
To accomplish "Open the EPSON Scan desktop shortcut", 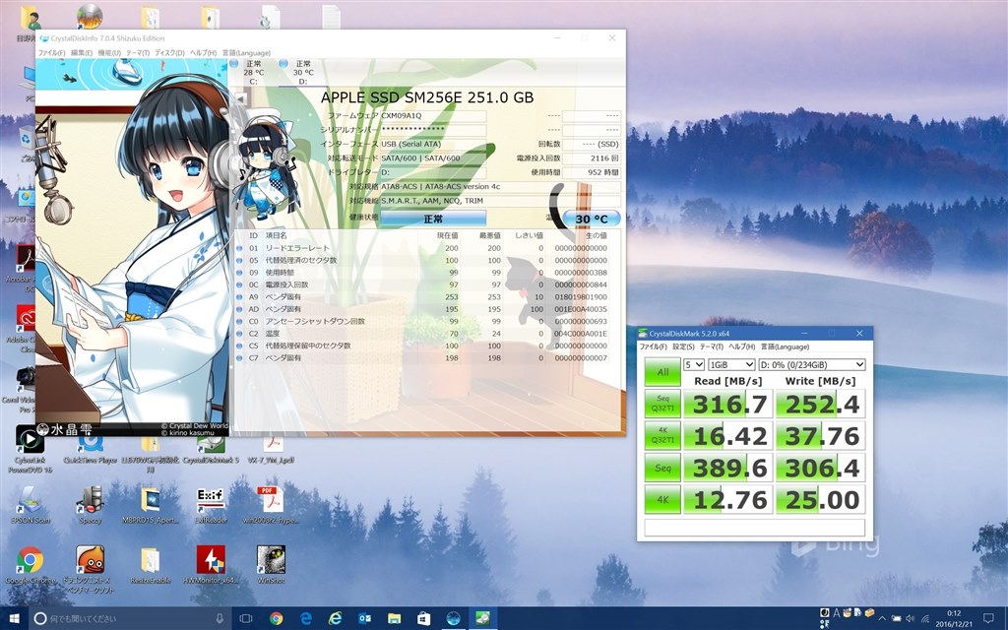I will (30, 505).
